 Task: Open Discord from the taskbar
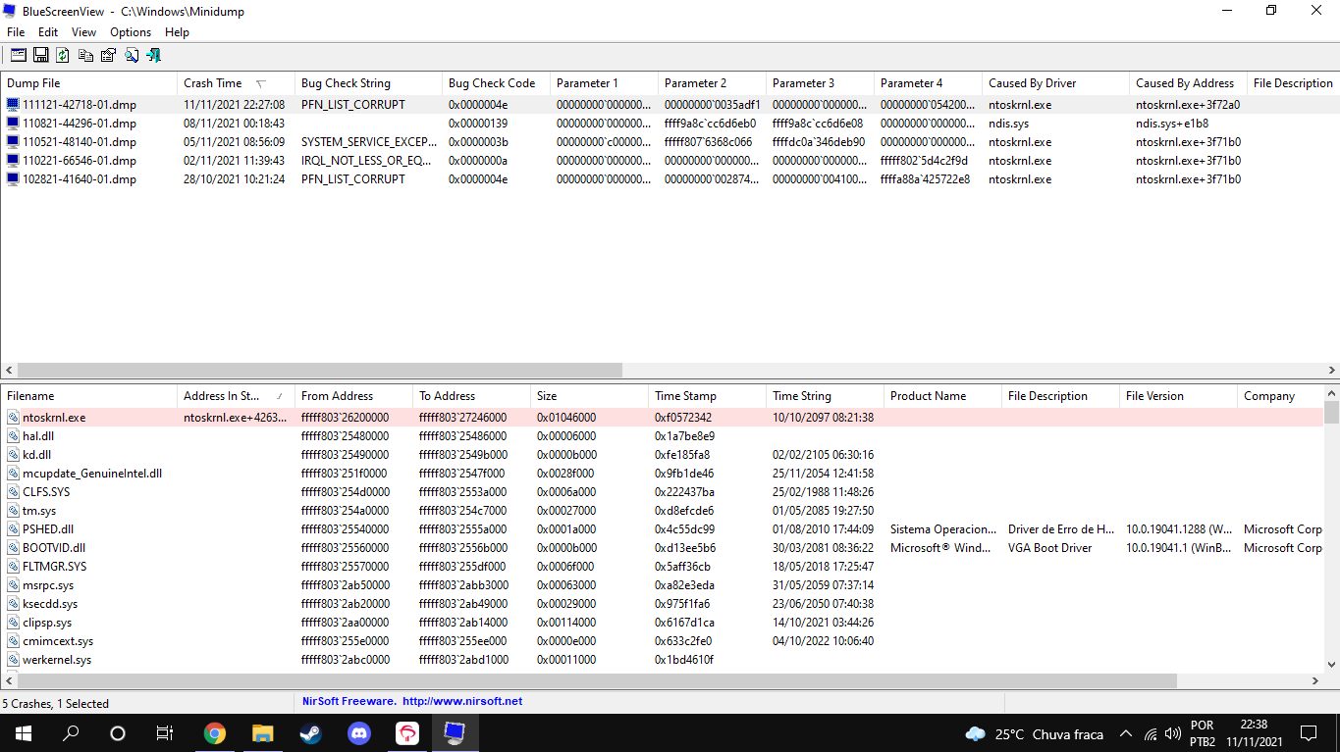tap(358, 733)
